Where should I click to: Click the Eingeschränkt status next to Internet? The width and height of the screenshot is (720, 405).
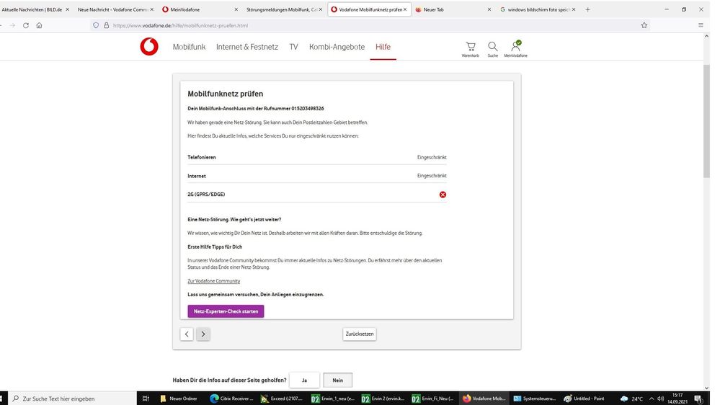(432, 176)
